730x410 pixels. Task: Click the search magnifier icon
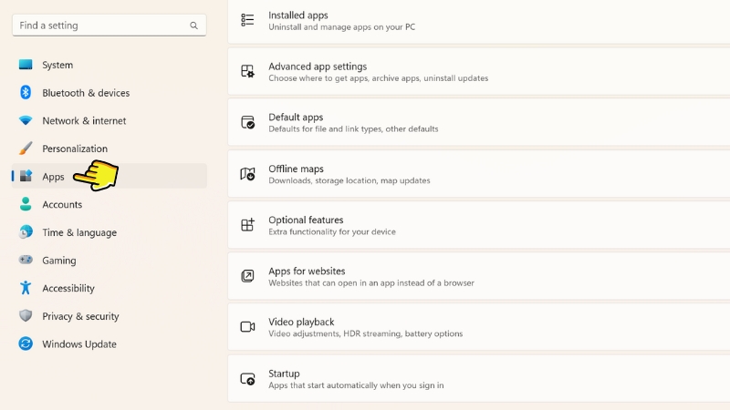193,26
